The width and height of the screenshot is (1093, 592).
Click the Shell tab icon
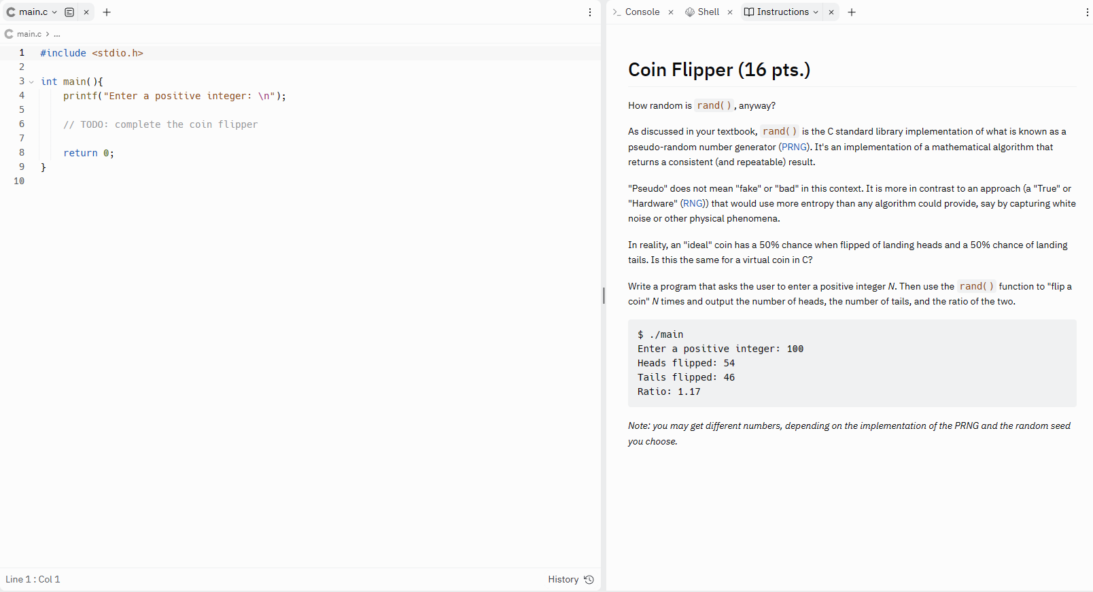(x=690, y=12)
